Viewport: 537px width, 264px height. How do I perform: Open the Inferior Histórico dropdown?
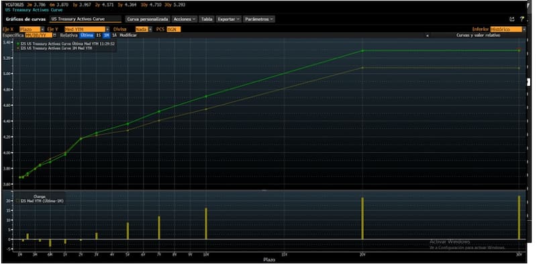(508, 30)
